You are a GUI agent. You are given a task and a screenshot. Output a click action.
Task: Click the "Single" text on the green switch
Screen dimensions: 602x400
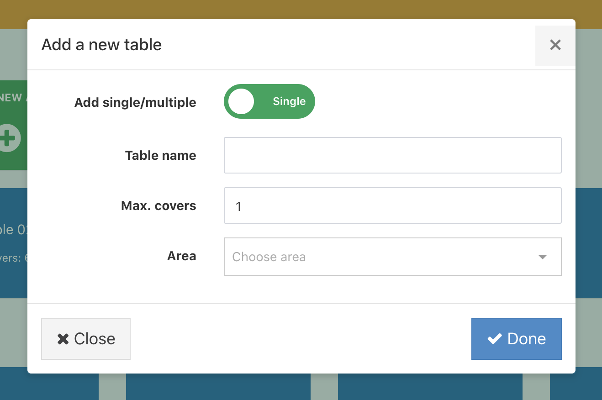pyautogui.click(x=289, y=101)
